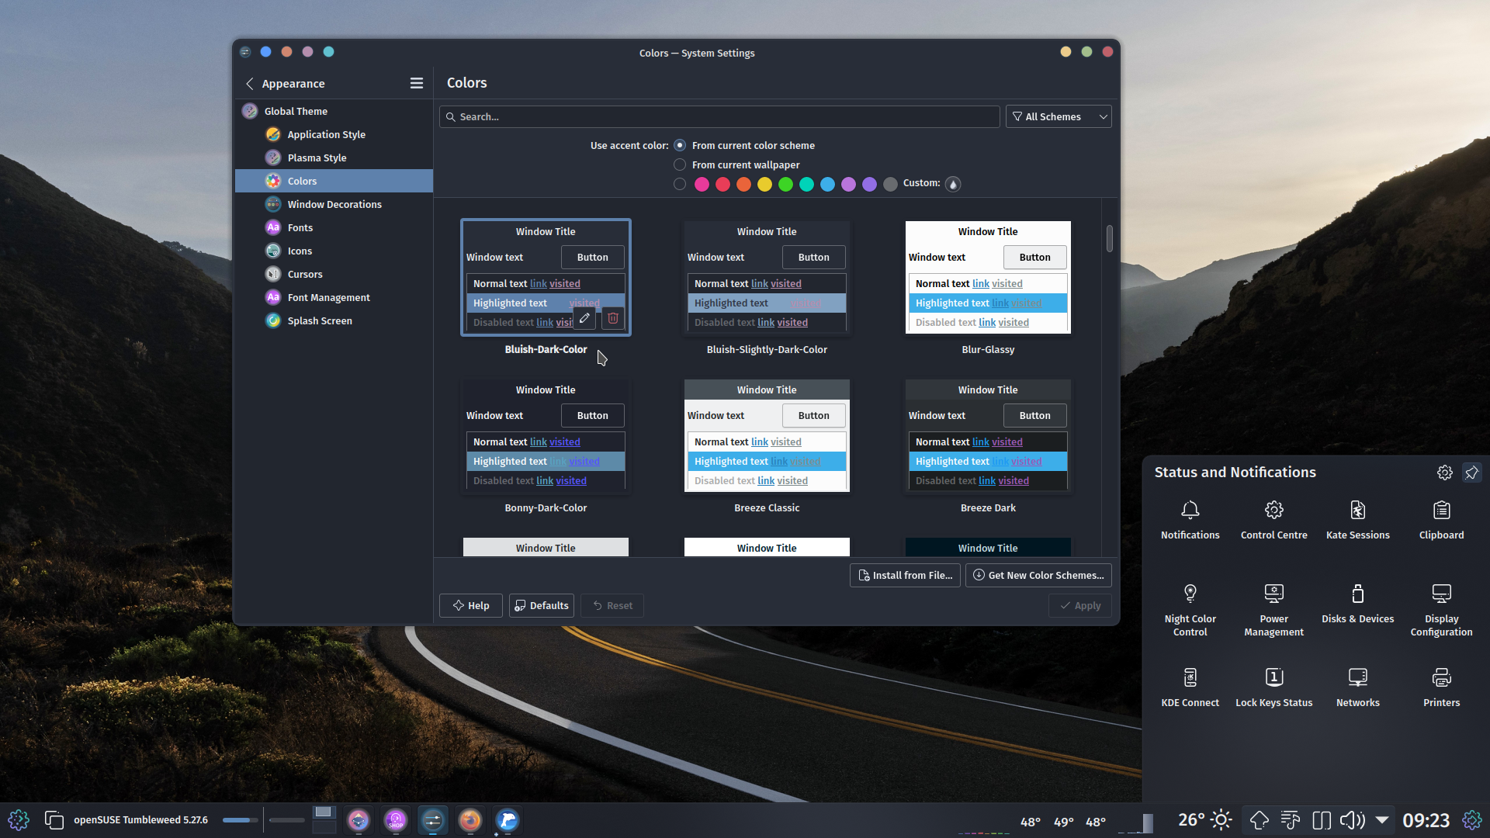Open the Power Management entry
Screen dimensions: 1490x838
click(x=1273, y=610)
